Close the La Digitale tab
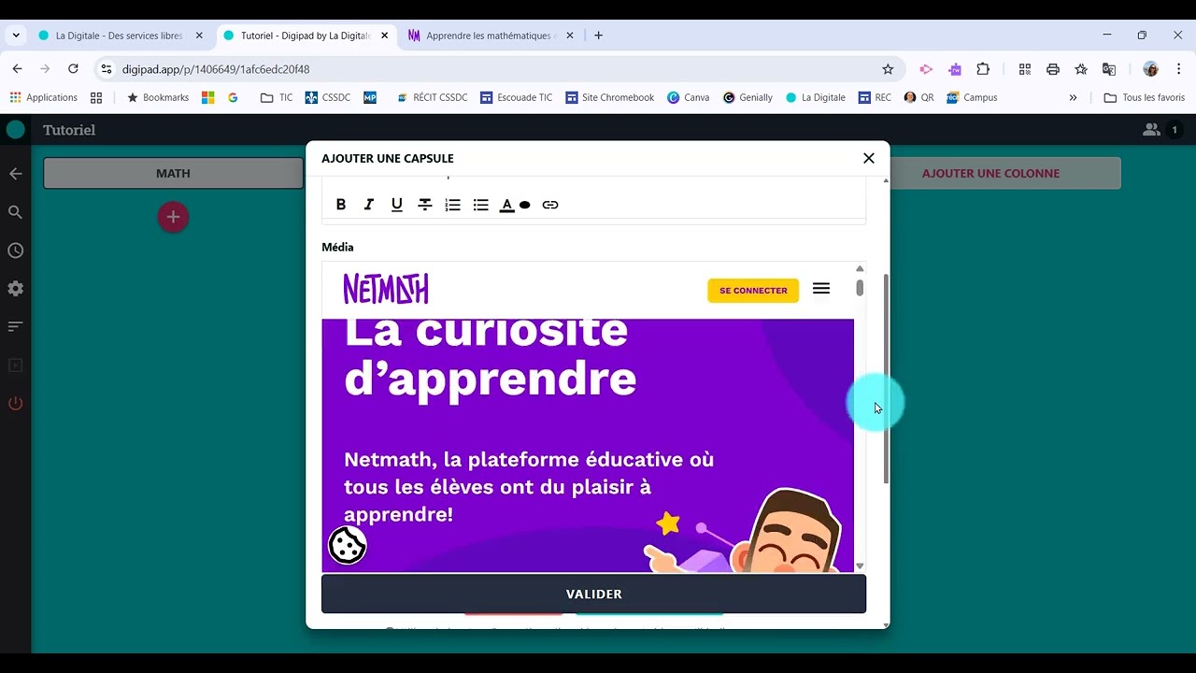1196x673 pixels. (x=199, y=36)
